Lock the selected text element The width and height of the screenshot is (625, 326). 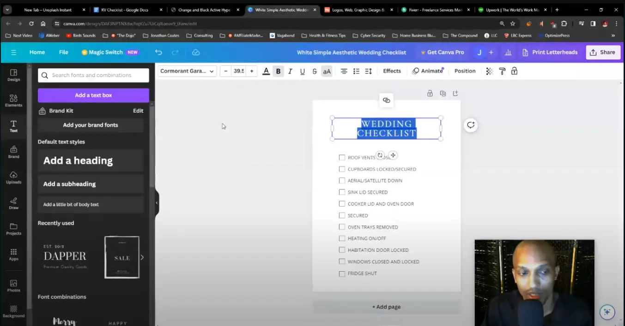point(514,71)
